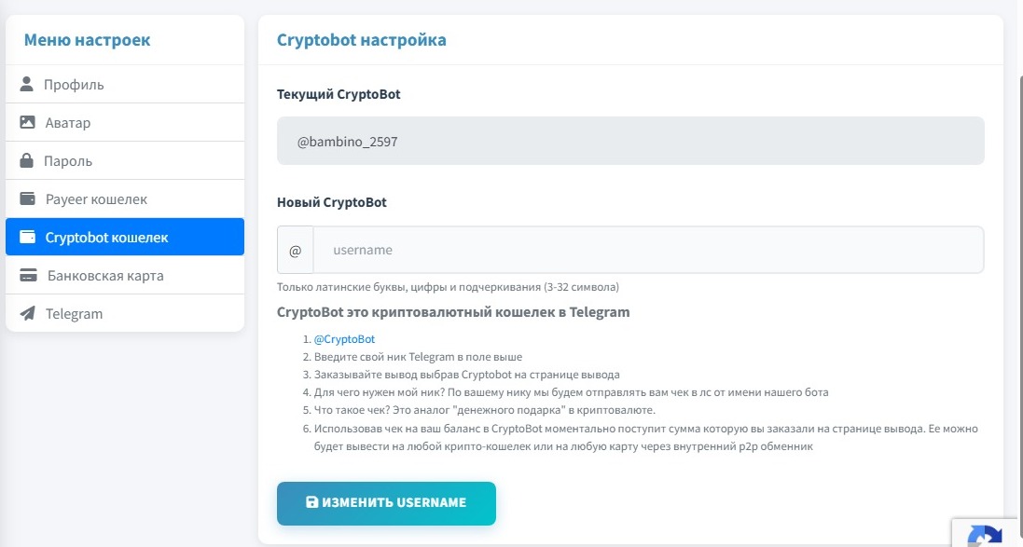Click the current CryptoBot field @bambino_2597
This screenshot has height=547, width=1023.
[x=630, y=141]
